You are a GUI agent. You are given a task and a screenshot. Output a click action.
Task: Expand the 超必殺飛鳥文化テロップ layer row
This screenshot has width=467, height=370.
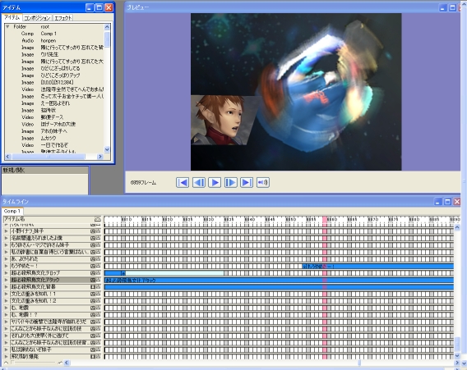point(6,273)
